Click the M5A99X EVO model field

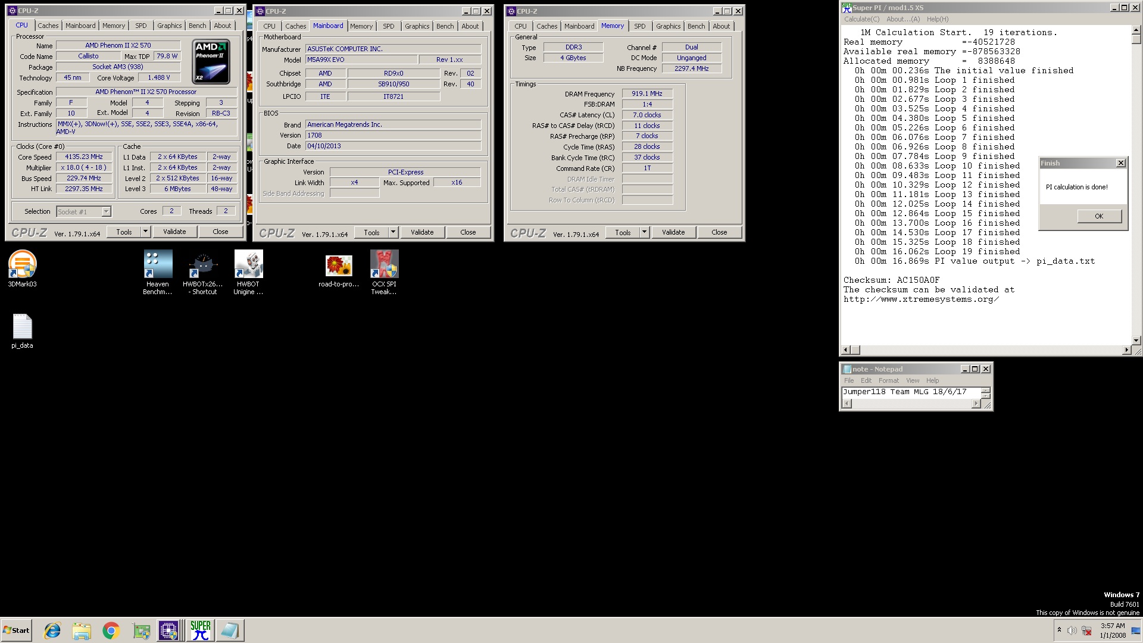[x=361, y=60]
